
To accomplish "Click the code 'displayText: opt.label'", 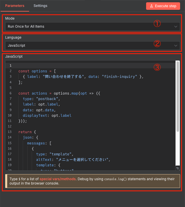I will [47, 116].
